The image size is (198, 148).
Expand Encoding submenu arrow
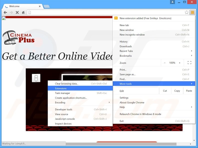pyautogui.click(x=109, y=102)
